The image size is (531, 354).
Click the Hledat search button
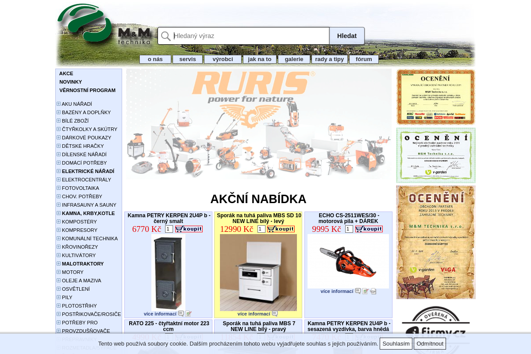(347, 36)
